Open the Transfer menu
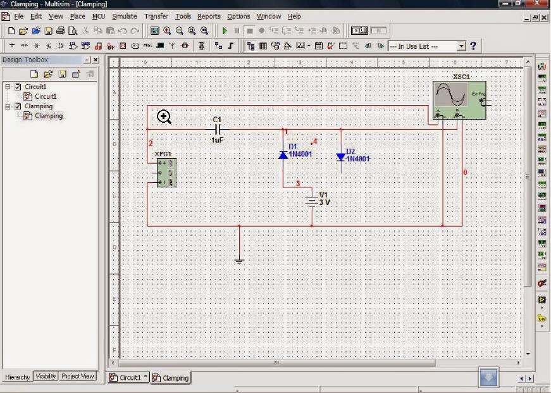 coord(156,16)
